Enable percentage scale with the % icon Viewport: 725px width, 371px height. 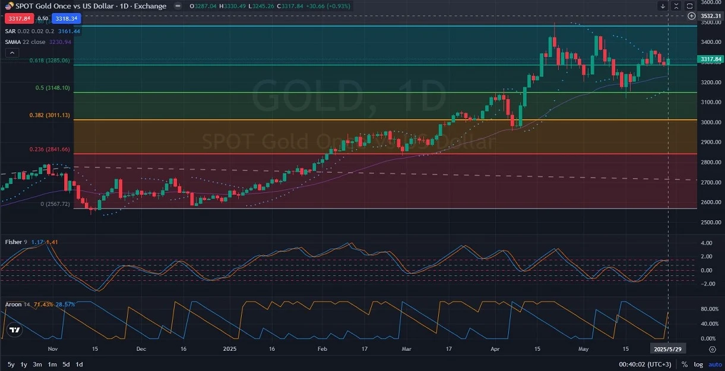(x=684, y=364)
